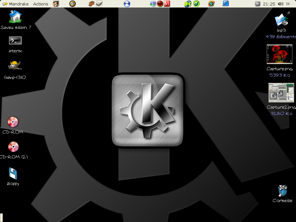The image size is (296, 222).
Task: Launch GIMP from the panel Wilber icon
Action: [x=99, y=4]
